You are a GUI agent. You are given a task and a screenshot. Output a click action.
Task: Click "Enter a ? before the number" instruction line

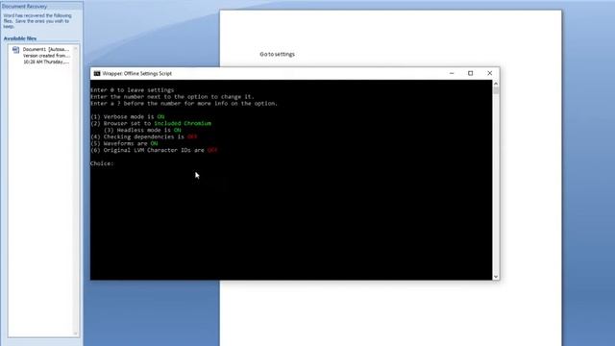coord(184,103)
